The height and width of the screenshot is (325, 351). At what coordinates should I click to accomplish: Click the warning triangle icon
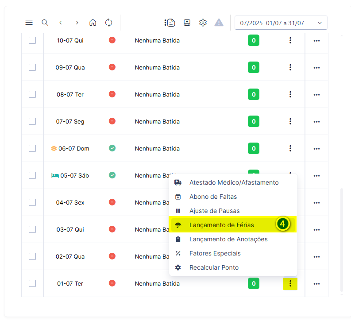tap(219, 23)
